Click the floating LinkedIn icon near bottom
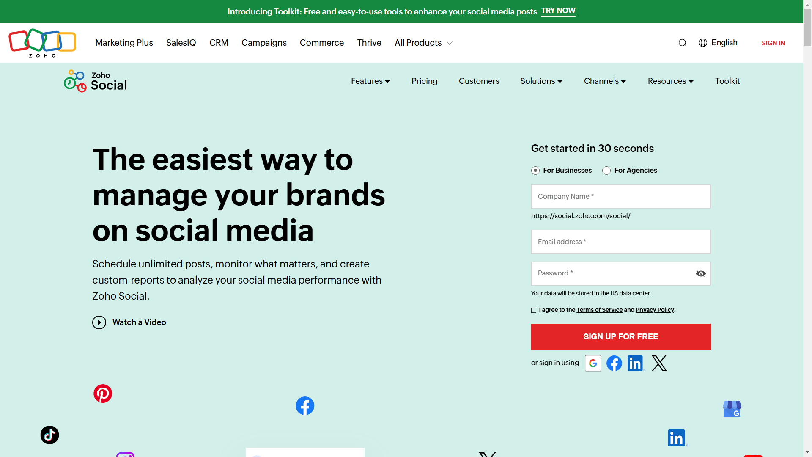The image size is (812, 457). click(x=677, y=438)
